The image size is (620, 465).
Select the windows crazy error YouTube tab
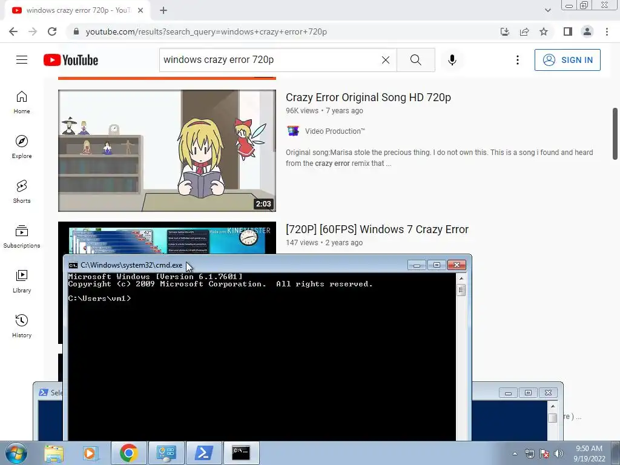click(x=78, y=10)
